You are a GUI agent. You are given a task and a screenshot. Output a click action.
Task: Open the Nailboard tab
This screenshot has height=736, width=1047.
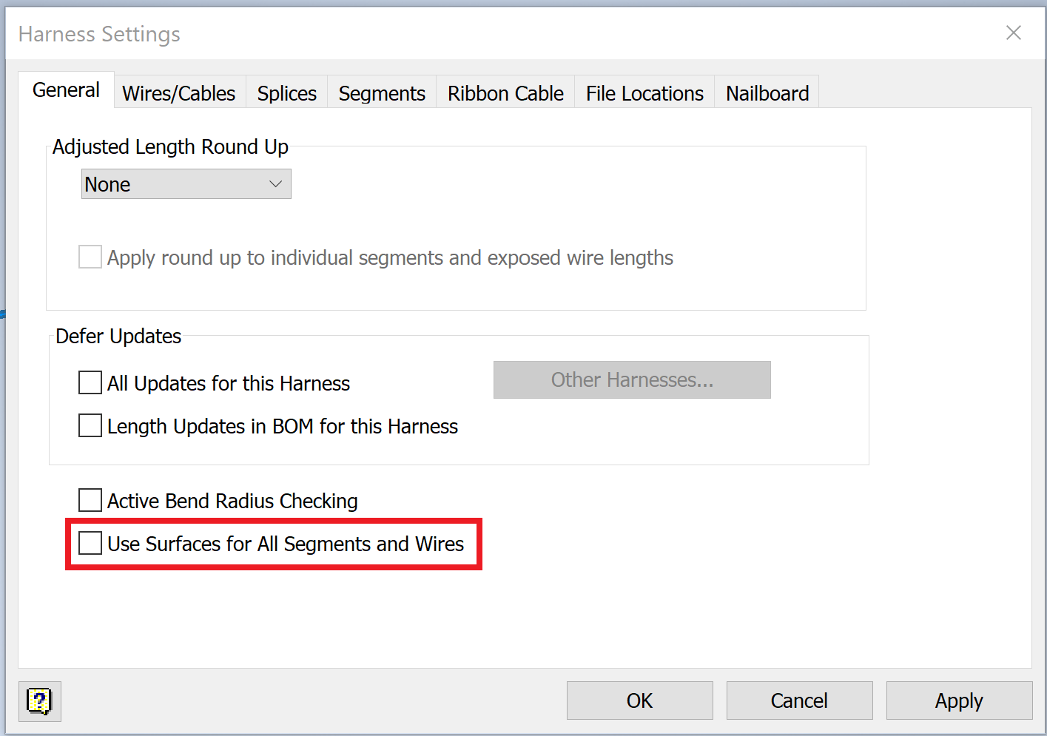pos(767,92)
